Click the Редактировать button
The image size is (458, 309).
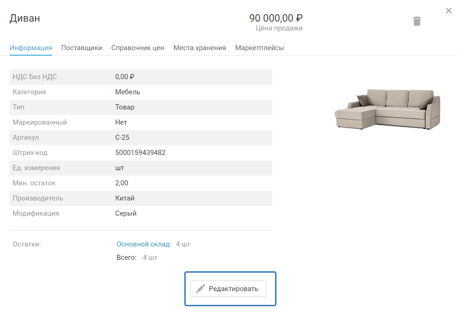click(228, 289)
